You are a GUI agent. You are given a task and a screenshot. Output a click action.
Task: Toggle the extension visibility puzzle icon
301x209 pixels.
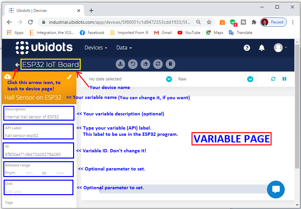pos(254,22)
